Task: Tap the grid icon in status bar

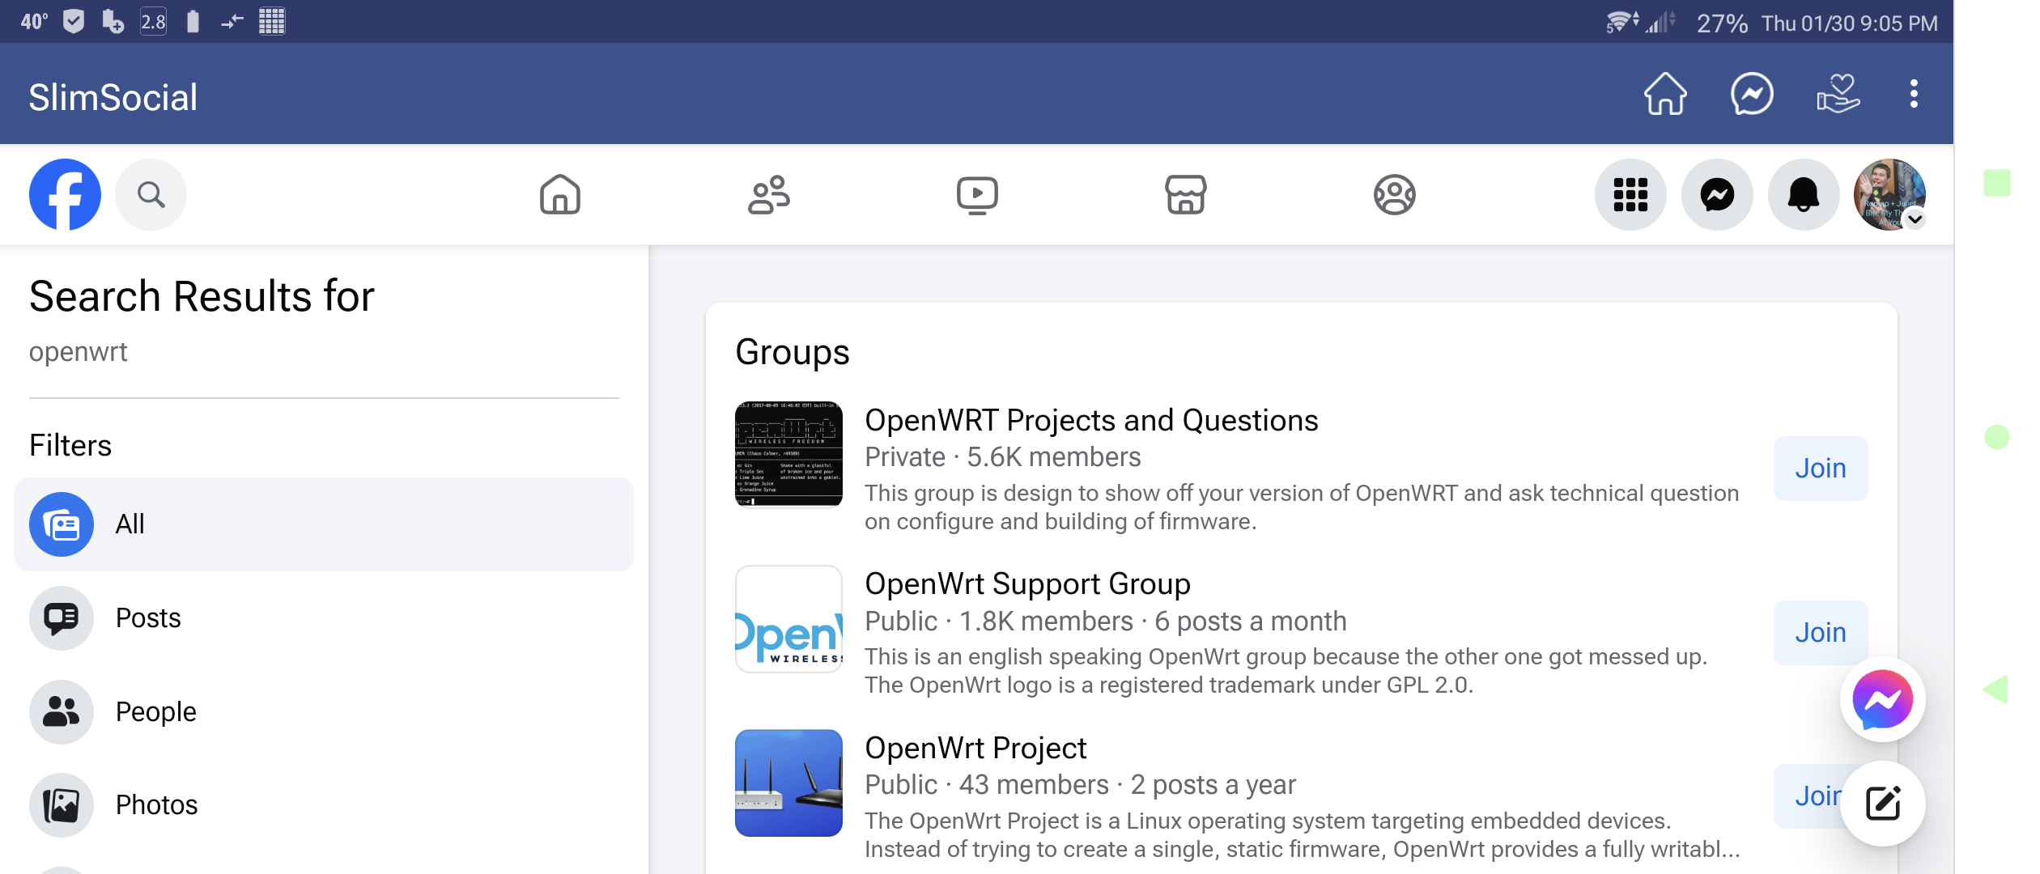Action: [x=272, y=21]
